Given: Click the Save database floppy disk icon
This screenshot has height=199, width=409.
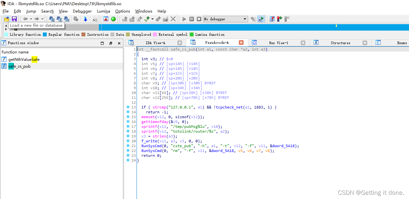Looking at the screenshot, I should coord(14,19).
